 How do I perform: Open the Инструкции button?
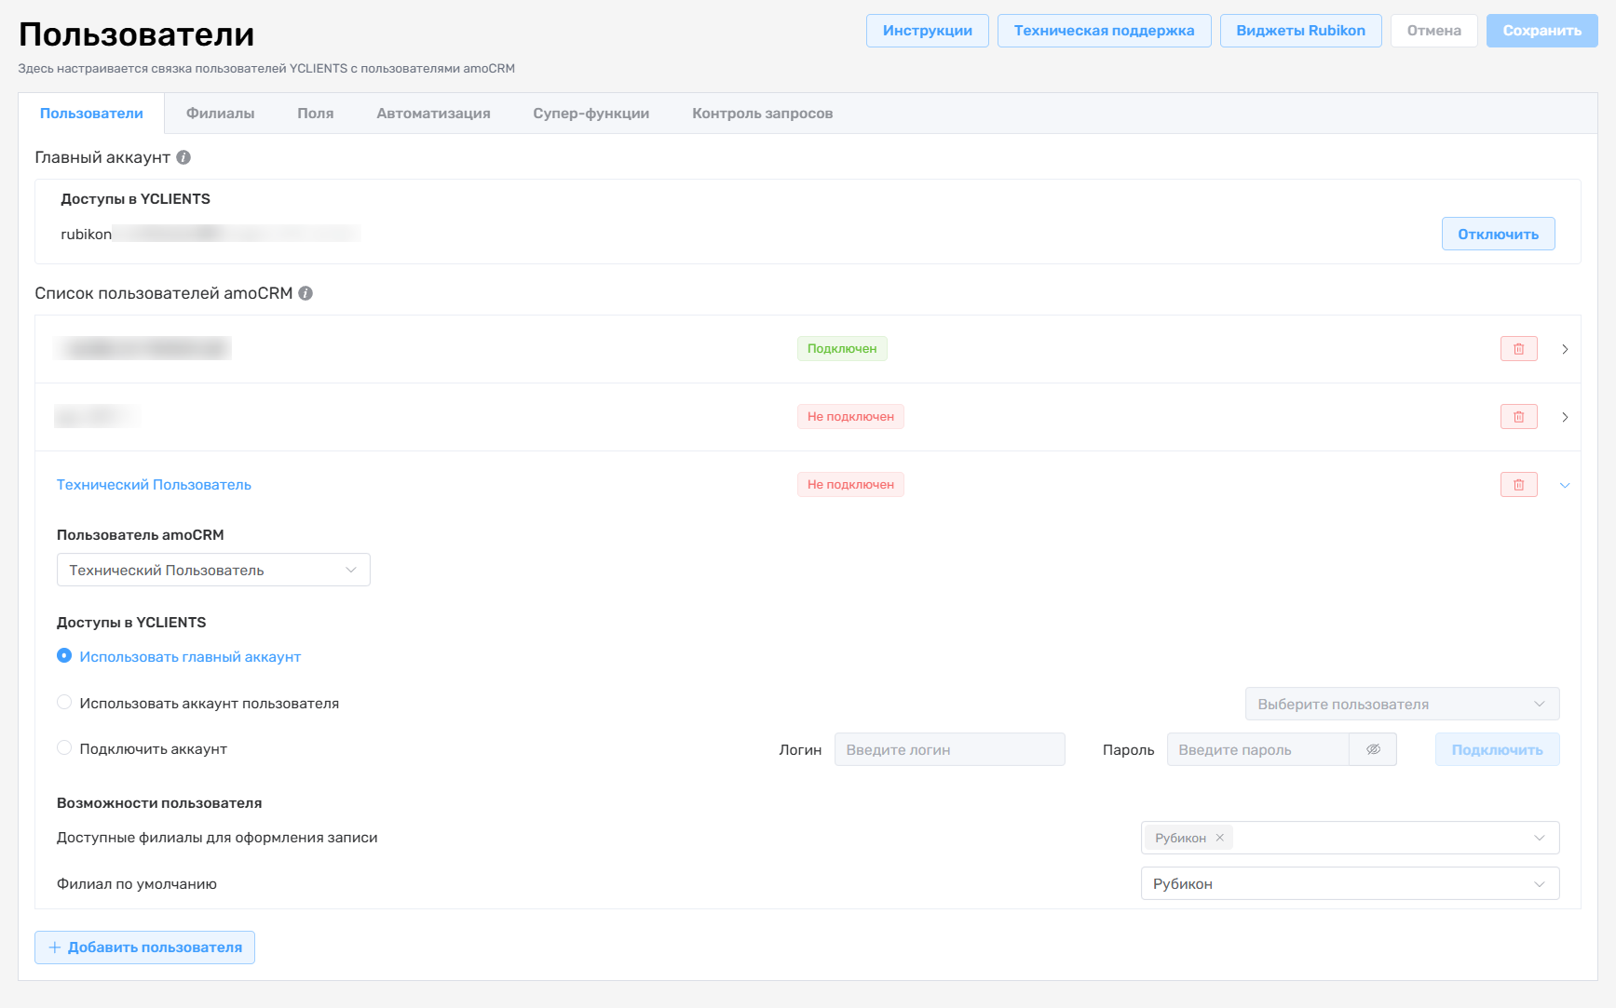coord(928,31)
